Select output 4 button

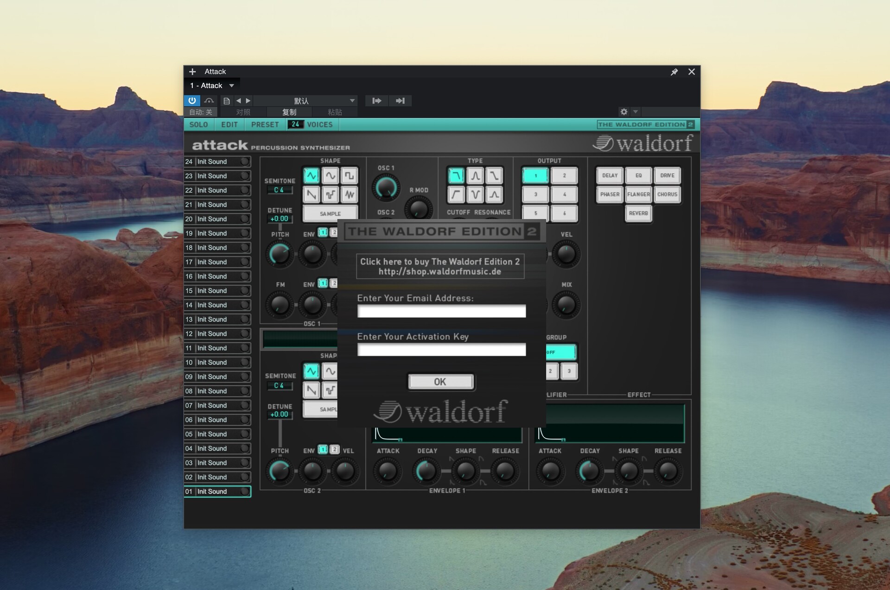[x=564, y=195]
